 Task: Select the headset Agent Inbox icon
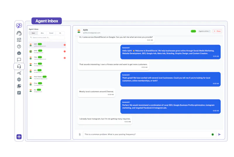tap(19, 66)
